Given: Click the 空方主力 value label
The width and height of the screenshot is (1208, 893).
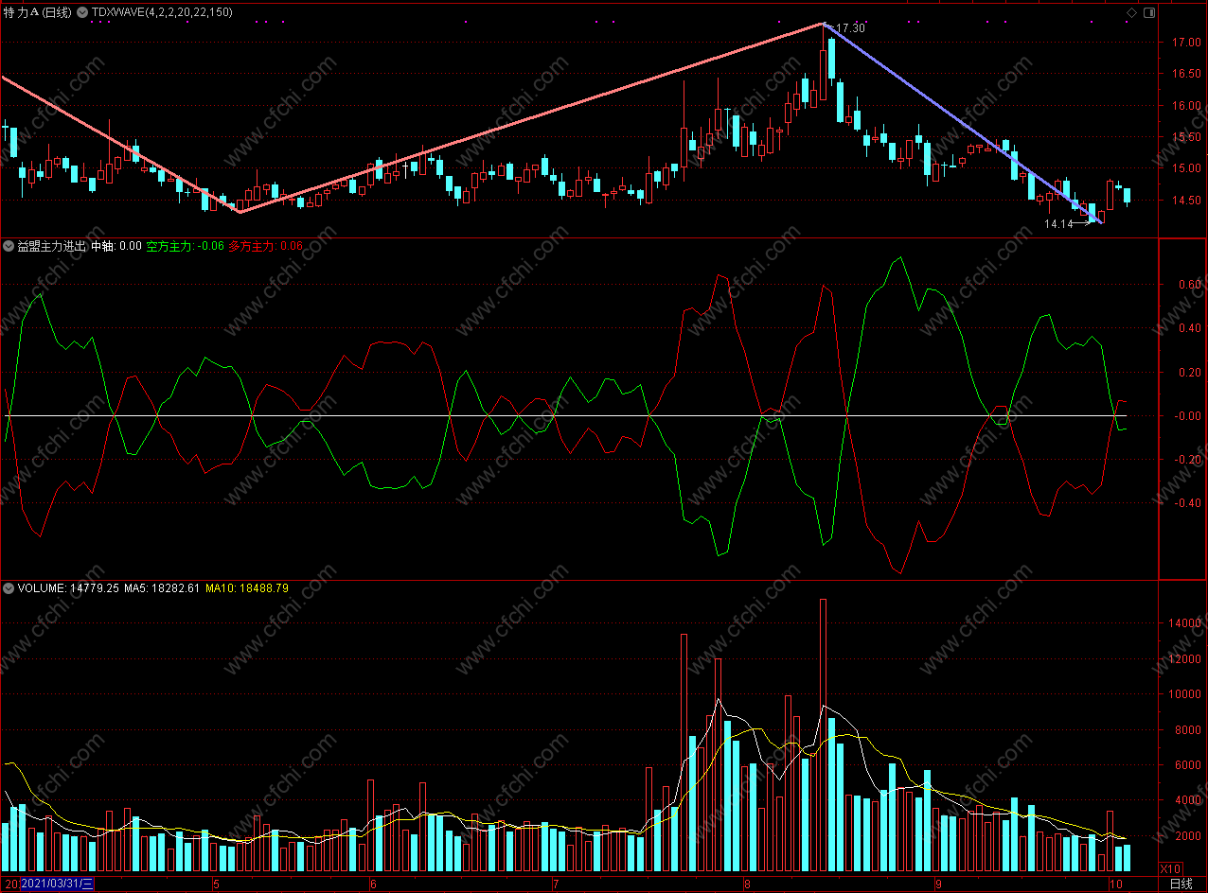Looking at the screenshot, I should tap(185, 246).
